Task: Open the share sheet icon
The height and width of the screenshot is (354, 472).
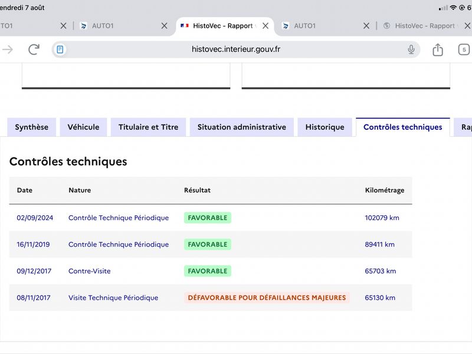Action: (x=438, y=50)
